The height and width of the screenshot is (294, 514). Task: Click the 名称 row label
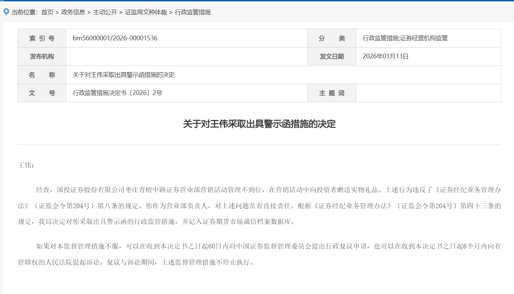[x=42, y=75]
